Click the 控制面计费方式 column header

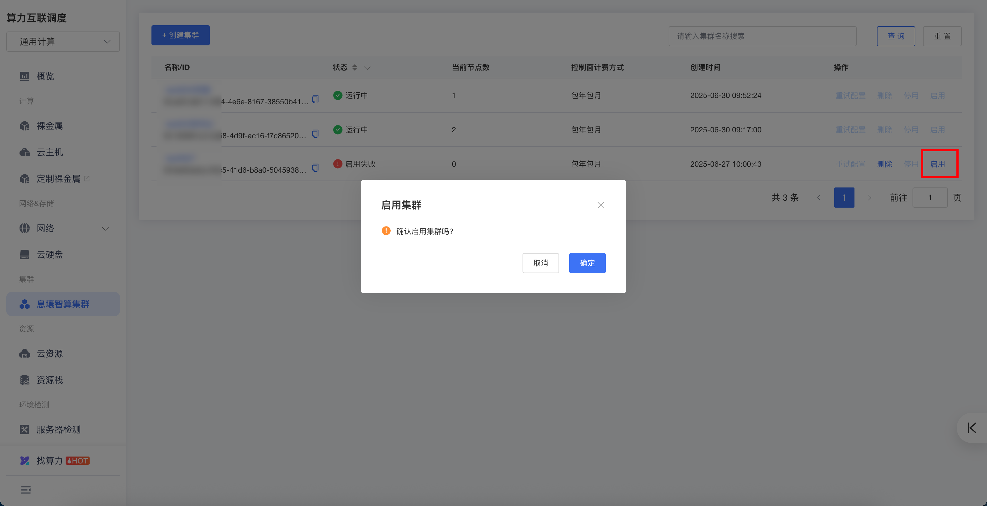(597, 67)
